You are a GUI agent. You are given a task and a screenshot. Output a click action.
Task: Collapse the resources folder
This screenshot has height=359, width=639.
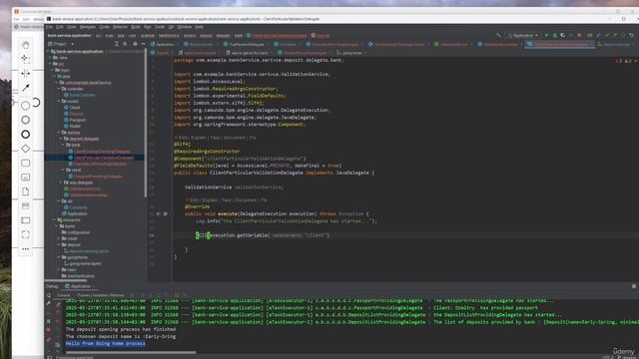point(54,219)
